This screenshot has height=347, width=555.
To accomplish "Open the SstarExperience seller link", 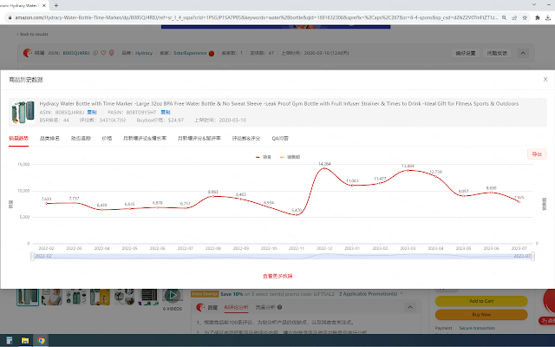I will [x=190, y=53].
